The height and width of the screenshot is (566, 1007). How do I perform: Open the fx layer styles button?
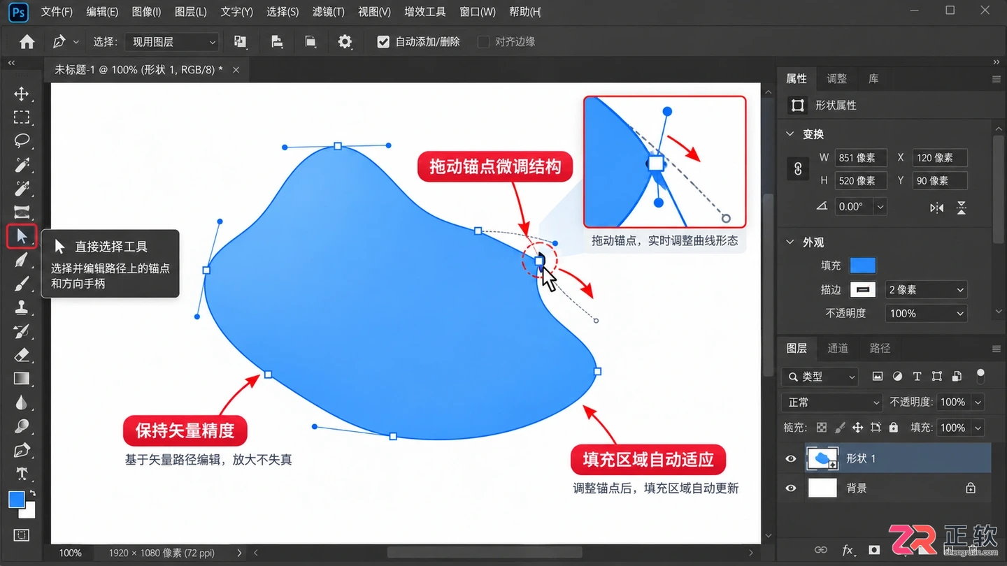pos(848,550)
